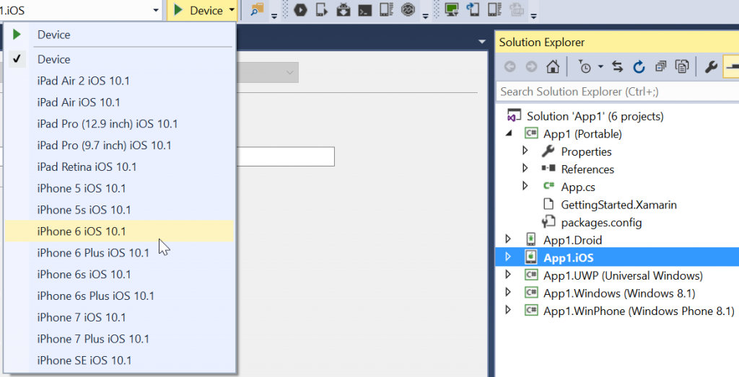The height and width of the screenshot is (377, 739).
Task: Expand the App.cs node
Action: pyautogui.click(x=525, y=186)
